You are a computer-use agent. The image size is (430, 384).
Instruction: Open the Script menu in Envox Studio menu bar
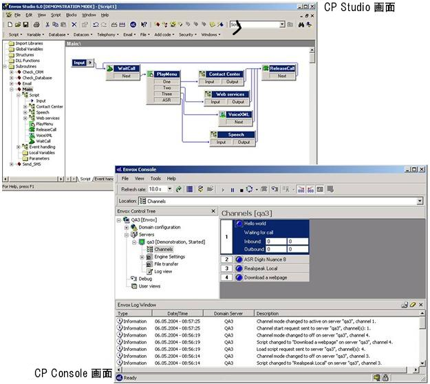(x=56, y=15)
